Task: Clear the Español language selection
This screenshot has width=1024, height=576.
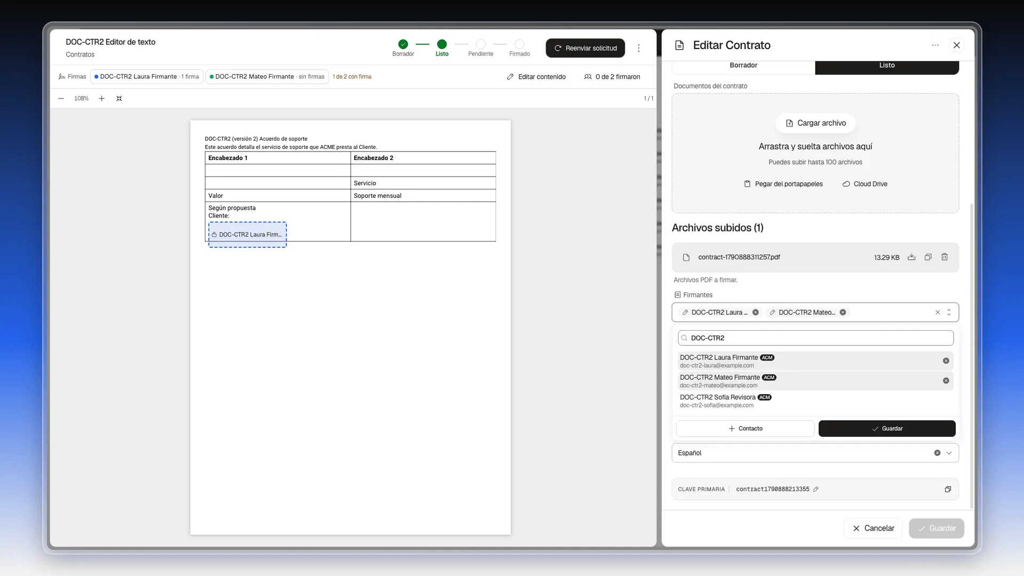Action: coord(937,453)
